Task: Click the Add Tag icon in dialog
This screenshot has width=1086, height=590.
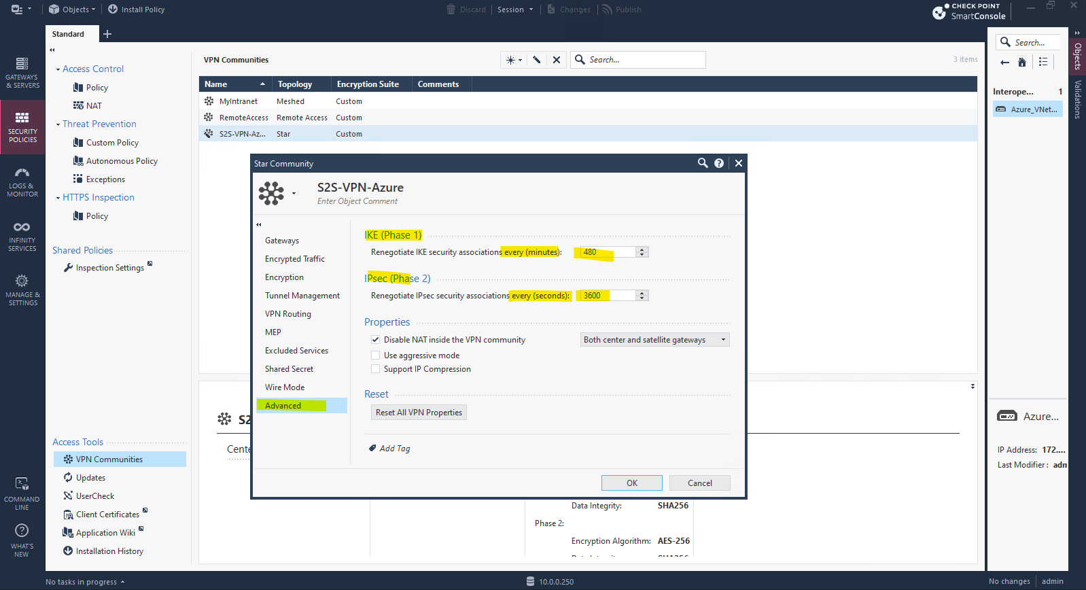Action: (372, 448)
